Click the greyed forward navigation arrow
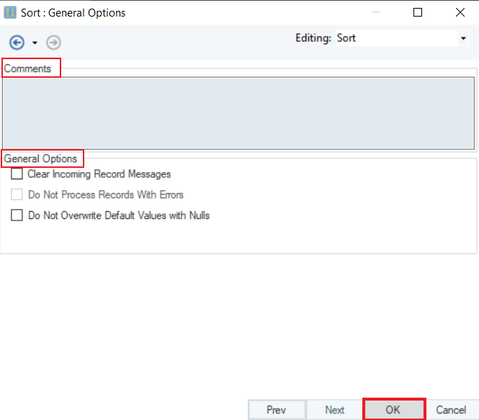The image size is (479, 420). pyautogui.click(x=53, y=43)
